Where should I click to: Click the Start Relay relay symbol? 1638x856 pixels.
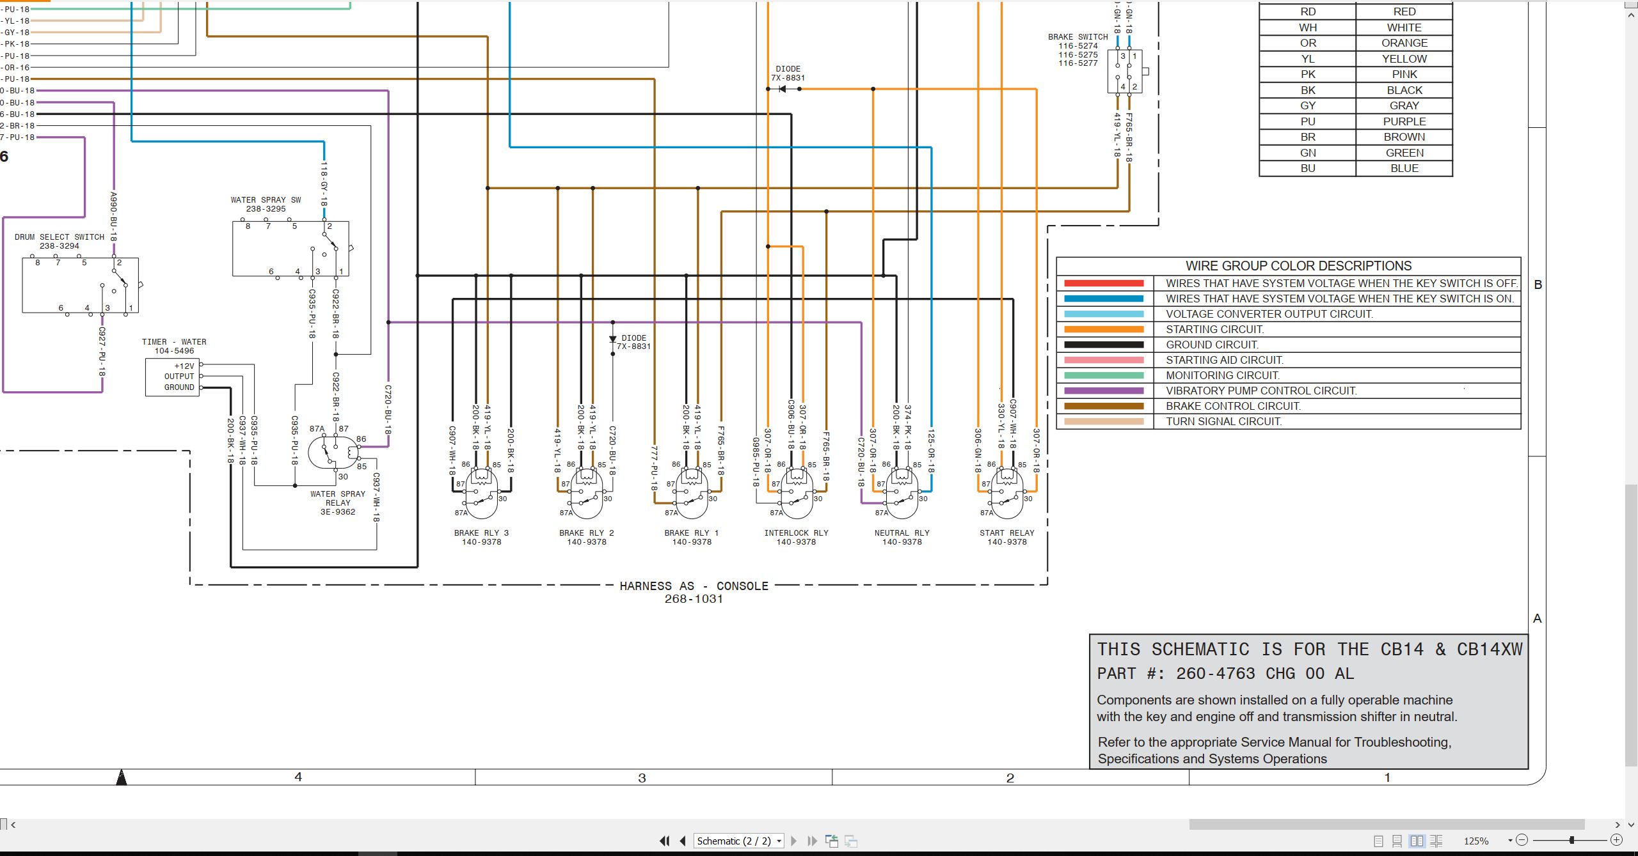1006,493
